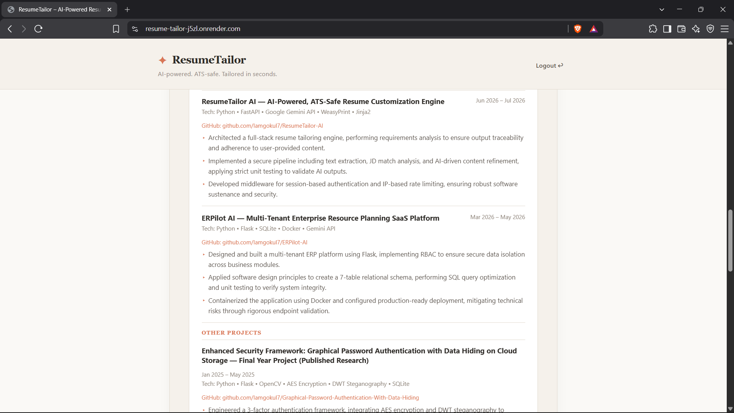Click the ResumeTailor AI project title
Viewport: 734px width, 413px height.
[323, 102]
